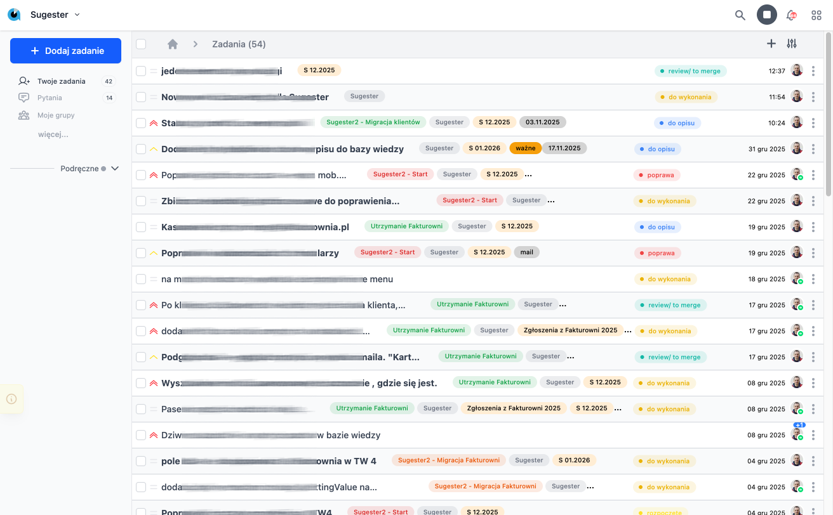Click the więcej... link
The height and width of the screenshot is (515, 833).
coord(53,134)
